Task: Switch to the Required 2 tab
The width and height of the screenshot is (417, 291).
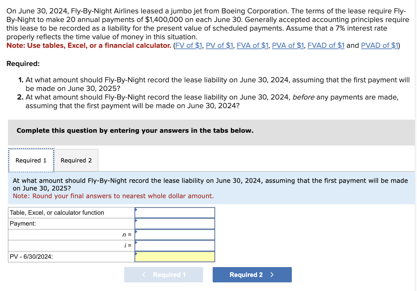Action: (x=76, y=160)
